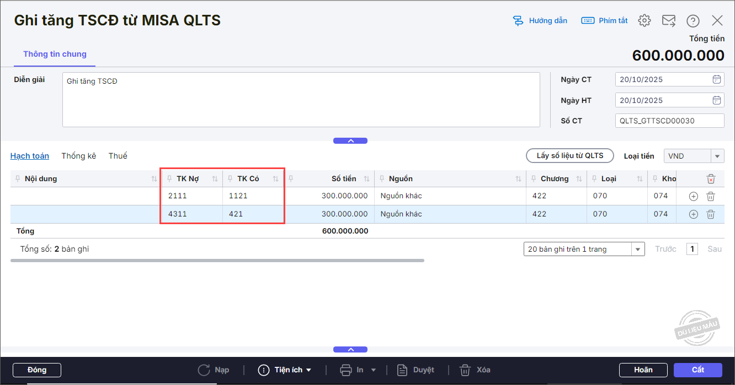Close the Ghi tăng TSCĐ dialog

pyautogui.click(x=717, y=21)
